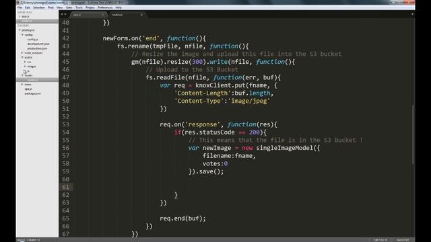Screen dimensions: 431x242
Task: Click 'req.end(buf);' on line 65
Action: click(183, 218)
